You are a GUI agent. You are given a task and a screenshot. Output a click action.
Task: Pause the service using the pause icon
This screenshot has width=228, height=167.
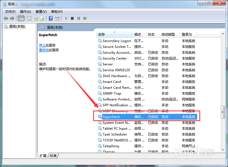tap(78, 18)
